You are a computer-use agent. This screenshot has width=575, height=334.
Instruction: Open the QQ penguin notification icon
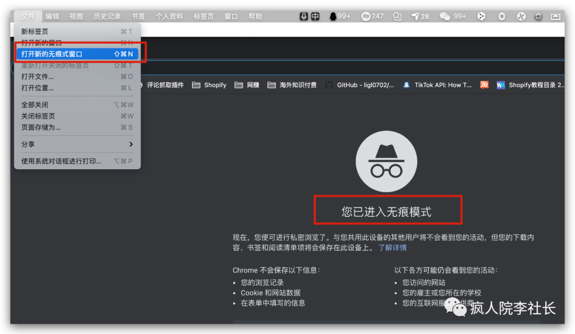(340, 16)
